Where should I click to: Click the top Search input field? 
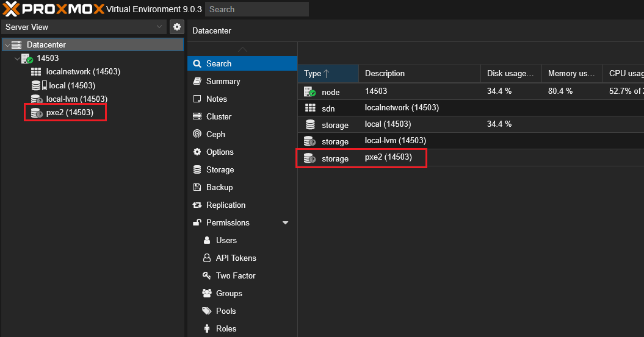256,9
